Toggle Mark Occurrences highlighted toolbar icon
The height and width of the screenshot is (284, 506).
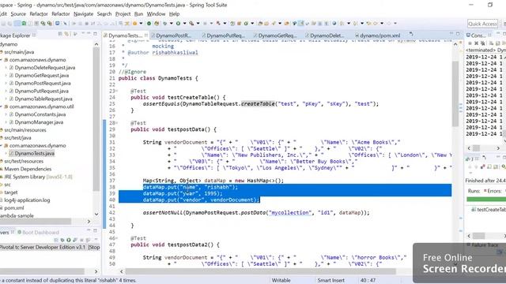coord(300,23)
